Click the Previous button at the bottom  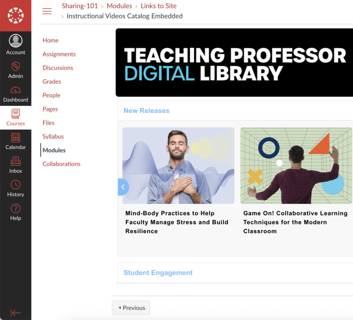click(131, 308)
